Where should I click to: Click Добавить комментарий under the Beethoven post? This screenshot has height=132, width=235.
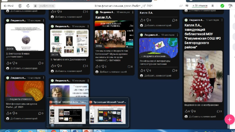tap(113, 72)
